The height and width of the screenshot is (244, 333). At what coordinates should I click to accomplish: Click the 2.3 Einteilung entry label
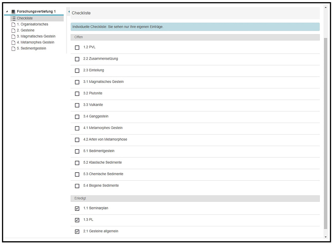pos(93,70)
